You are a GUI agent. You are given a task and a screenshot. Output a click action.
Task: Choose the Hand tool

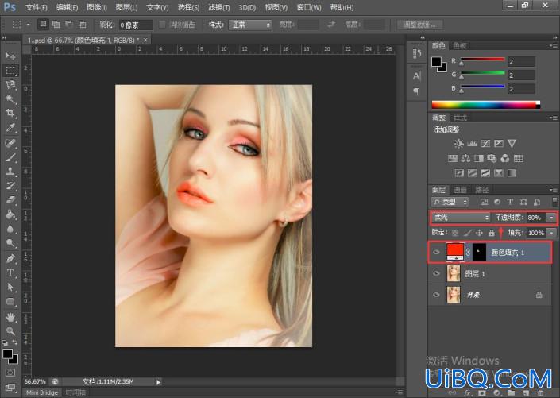(x=10, y=316)
